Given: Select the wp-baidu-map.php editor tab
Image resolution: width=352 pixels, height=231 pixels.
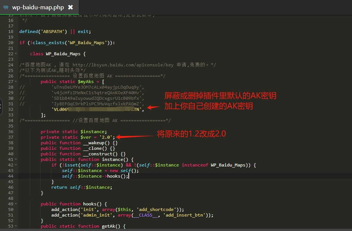Looking at the screenshot, I should pyautogui.click(x=39, y=7).
